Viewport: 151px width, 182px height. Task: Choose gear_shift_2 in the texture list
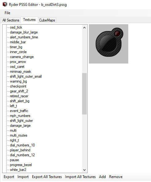(19, 91)
